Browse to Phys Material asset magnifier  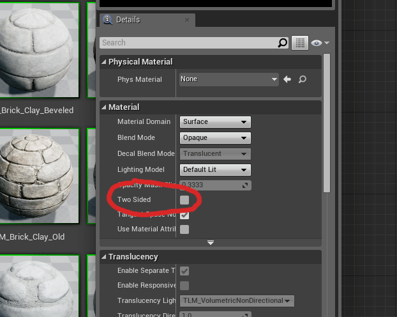(303, 79)
